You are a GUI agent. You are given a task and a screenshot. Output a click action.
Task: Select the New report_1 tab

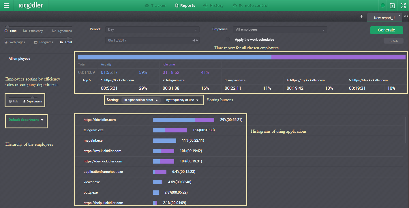coord(384,18)
